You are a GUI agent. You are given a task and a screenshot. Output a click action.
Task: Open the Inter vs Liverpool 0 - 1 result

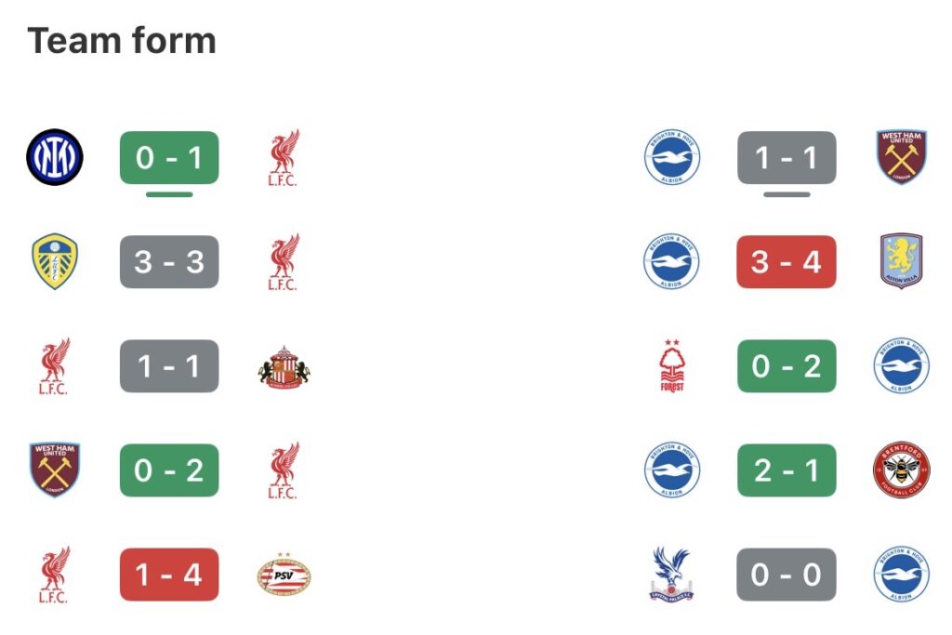[x=169, y=157]
